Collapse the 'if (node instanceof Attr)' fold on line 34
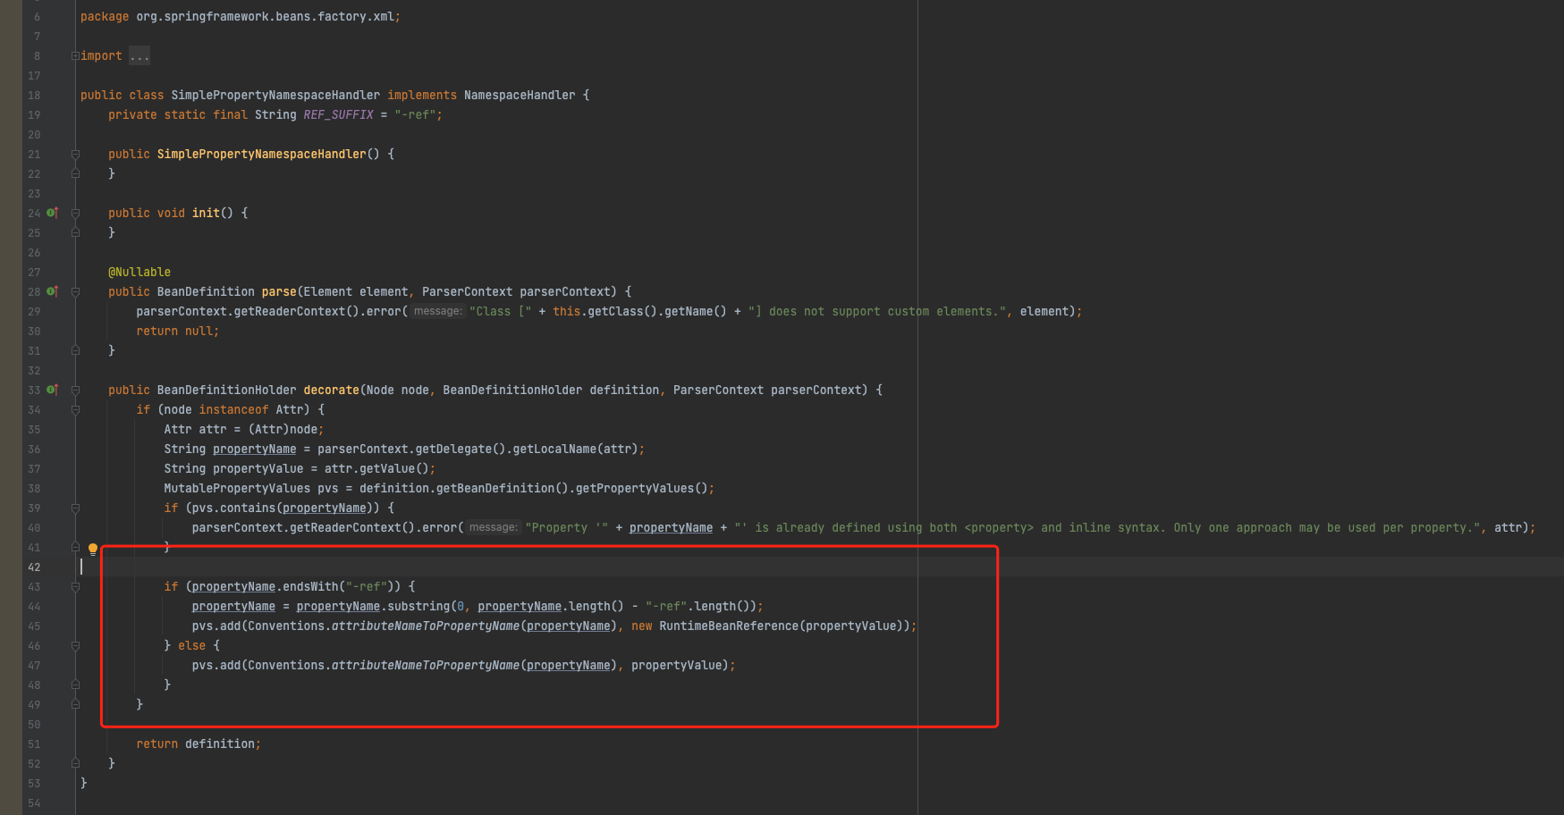 point(75,409)
